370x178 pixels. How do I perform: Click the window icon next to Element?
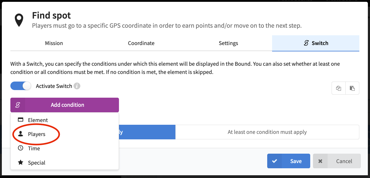coord(20,120)
